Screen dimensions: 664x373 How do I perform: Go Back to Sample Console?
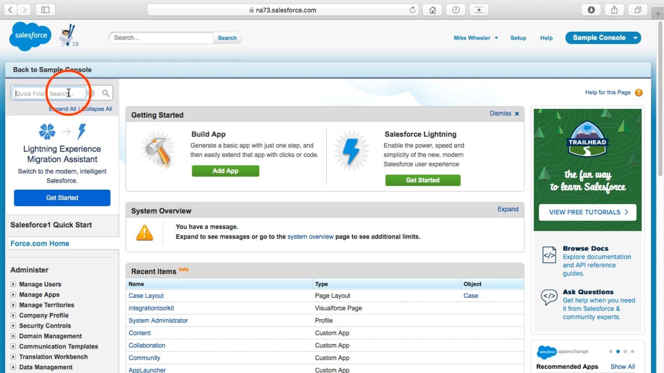point(52,69)
